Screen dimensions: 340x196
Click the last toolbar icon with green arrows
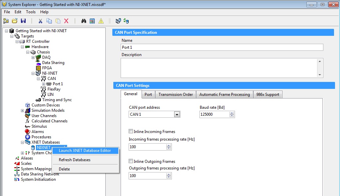click(x=126, y=21)
